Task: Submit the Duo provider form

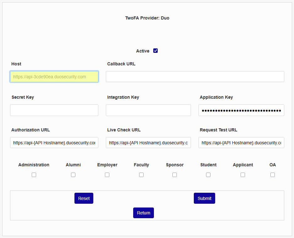Action: (204, 198)
